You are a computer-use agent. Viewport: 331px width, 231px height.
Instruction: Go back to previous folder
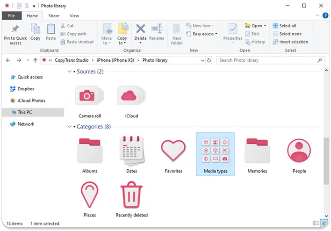point(8,60)
